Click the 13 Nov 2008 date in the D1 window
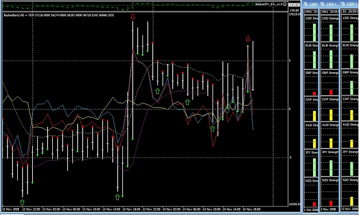 pyautogui.click(x=350, y=209)
